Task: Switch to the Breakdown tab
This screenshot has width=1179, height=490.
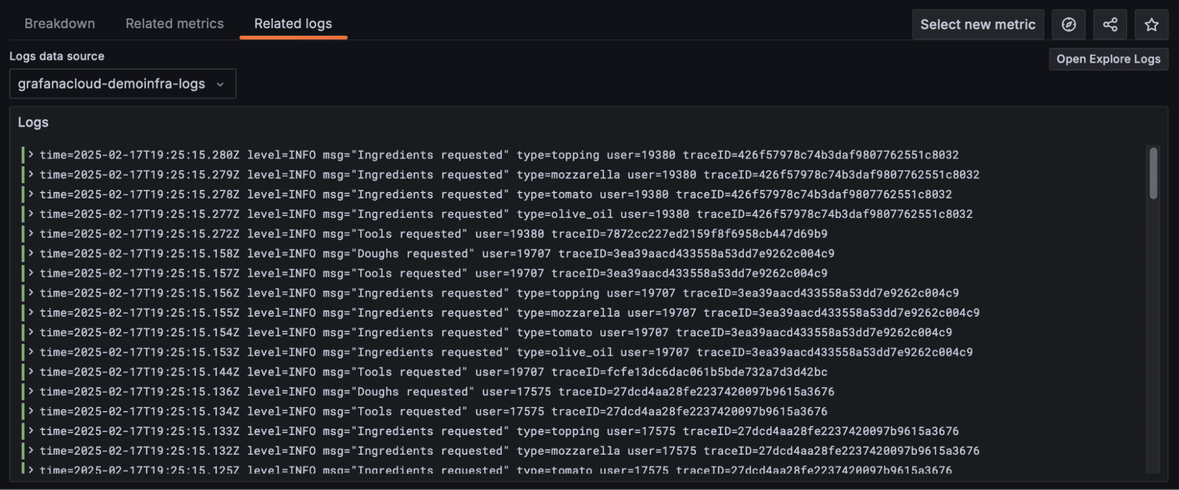Action: click(60, 24)
